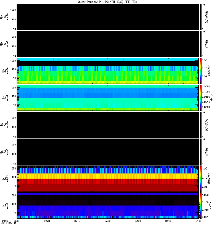Click the "0.0100" colorbar tick value
Viewport: 215px width, 229px height.
pos(206,97)
